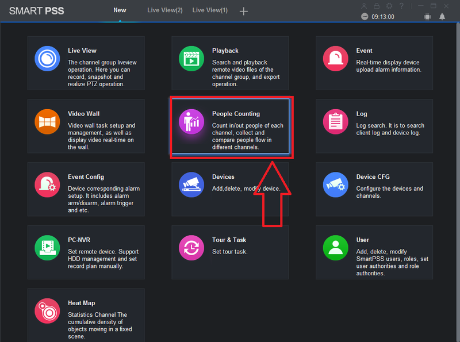Click the green PC-NVR icon
Screen dimensions: 460x342
tap(47, 248)
